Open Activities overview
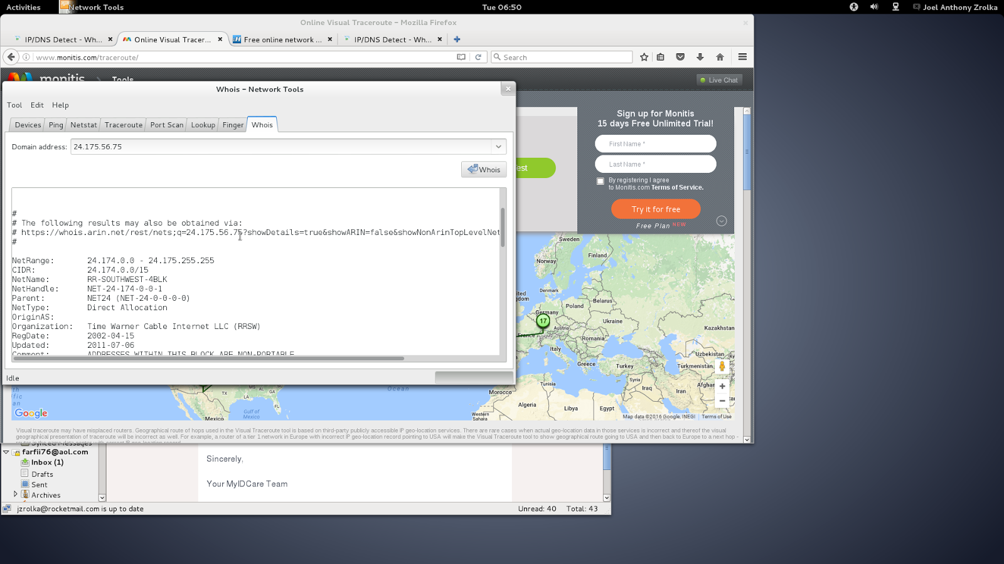The width and height of the screenshot is (1004, 564). click(23, 7)
